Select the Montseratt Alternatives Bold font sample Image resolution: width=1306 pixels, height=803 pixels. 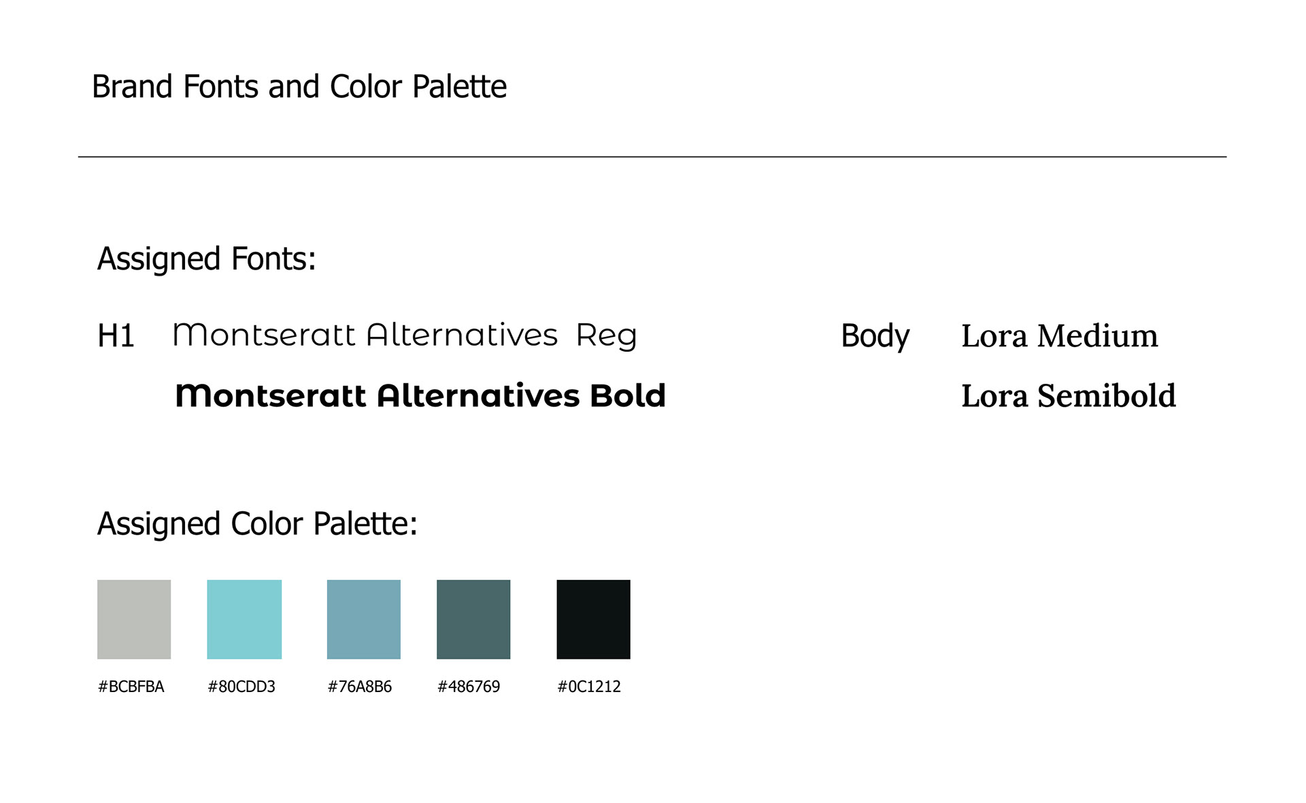click(x=420, y=396)
